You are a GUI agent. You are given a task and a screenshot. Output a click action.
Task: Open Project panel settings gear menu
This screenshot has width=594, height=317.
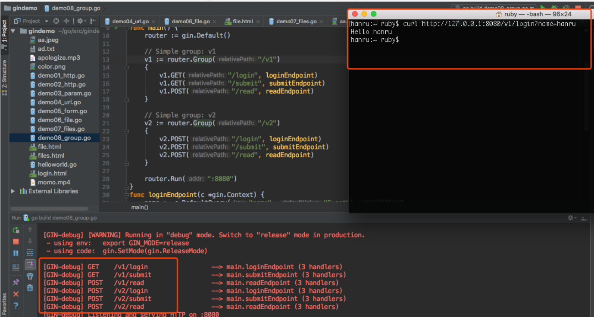pos(81,21)
